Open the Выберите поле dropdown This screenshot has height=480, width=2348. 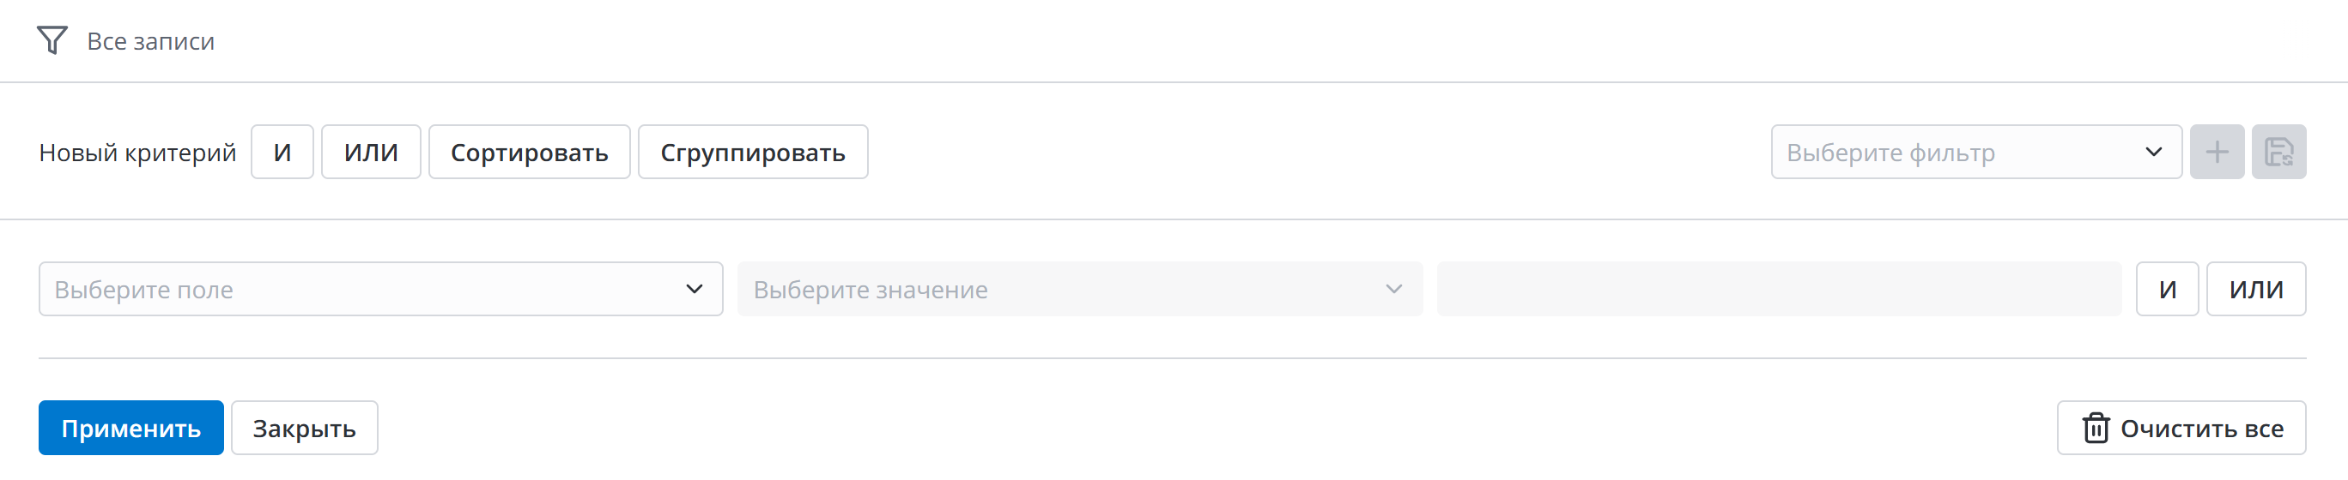click(365, 290)
